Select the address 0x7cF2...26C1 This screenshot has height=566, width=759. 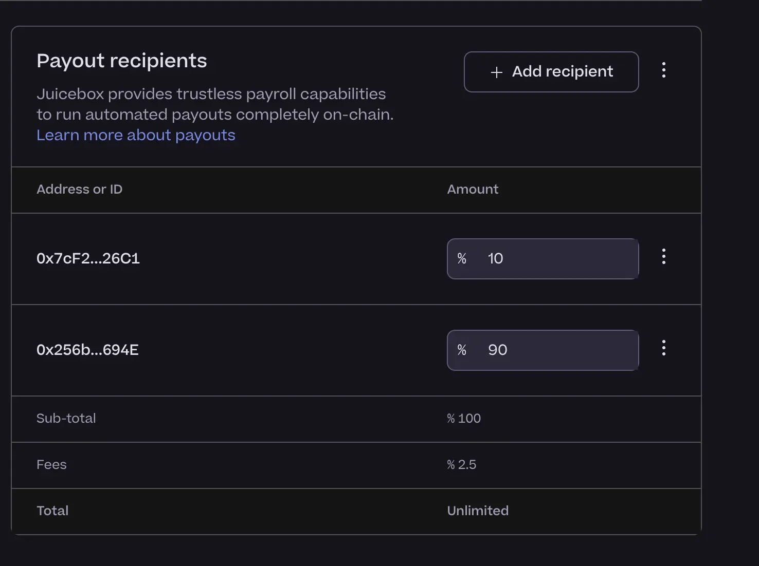click(88, 258)
